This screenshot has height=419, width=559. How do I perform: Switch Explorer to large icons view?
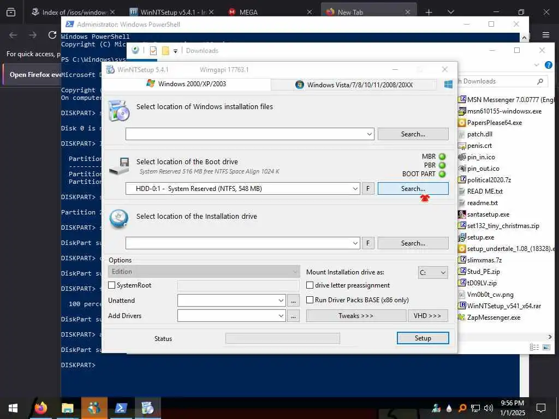(x=546, y=347)
